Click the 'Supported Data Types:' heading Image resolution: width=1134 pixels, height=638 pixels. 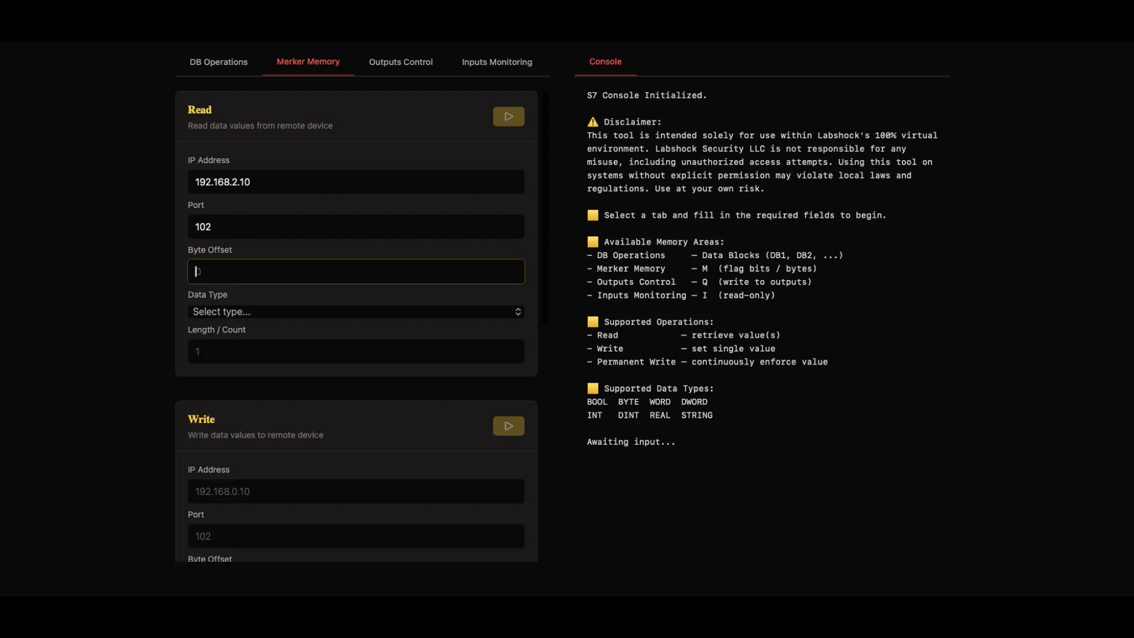(x=659, y=389)
